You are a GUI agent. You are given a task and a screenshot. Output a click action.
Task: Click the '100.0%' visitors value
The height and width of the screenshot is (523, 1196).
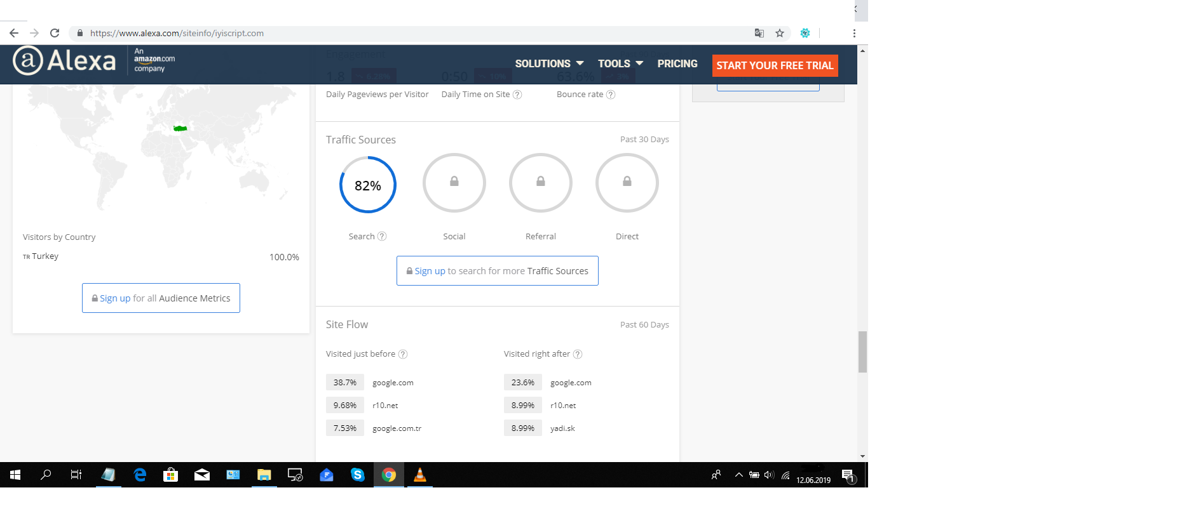tap(284, 257)
